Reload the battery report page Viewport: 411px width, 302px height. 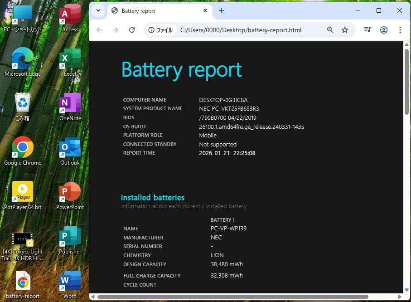coord(132,30)
